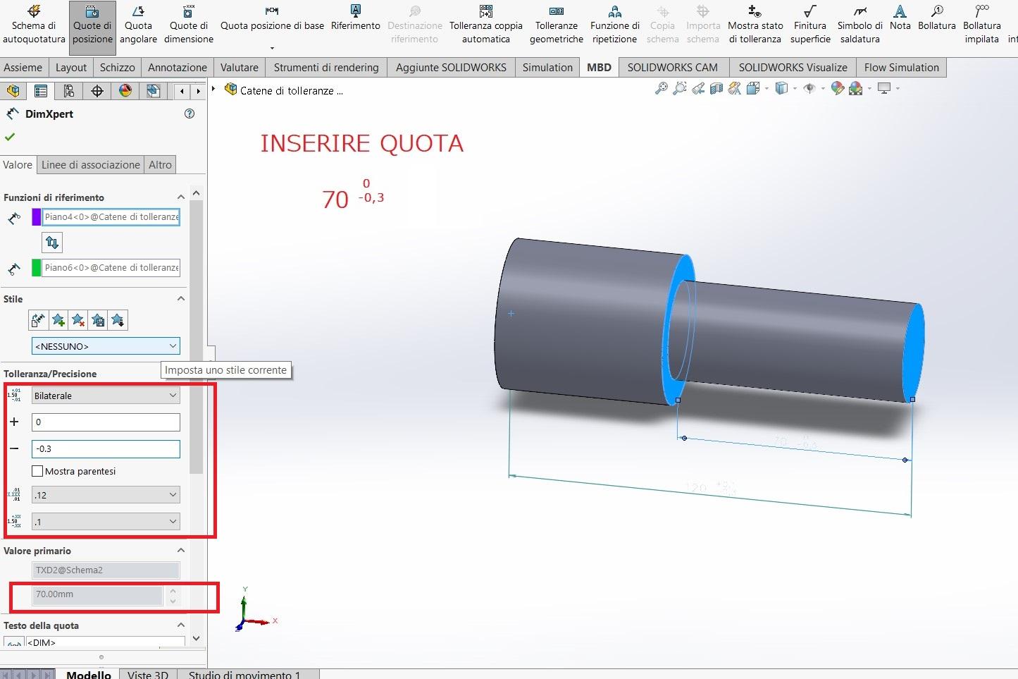Viewport: 1018px width, 679px height.
Task: Click panel tabs right scroll arrow
Action: [x=199, y=90]
